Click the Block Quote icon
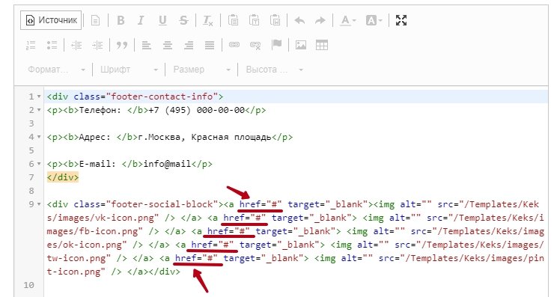The width and height of the screenshot is (554, 297). click(x=122, y=45)
